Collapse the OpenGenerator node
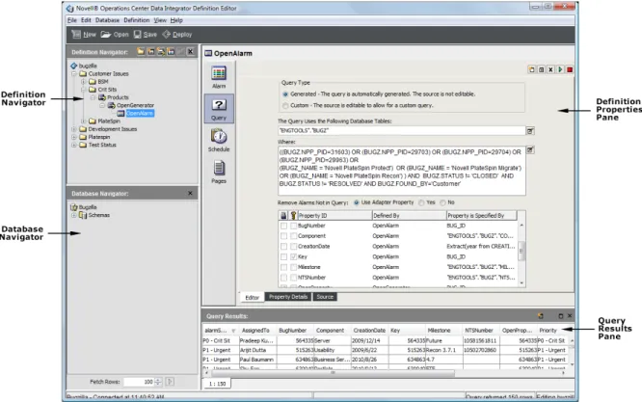This screenshot has width=642, height=402. [x=102, y=105]
